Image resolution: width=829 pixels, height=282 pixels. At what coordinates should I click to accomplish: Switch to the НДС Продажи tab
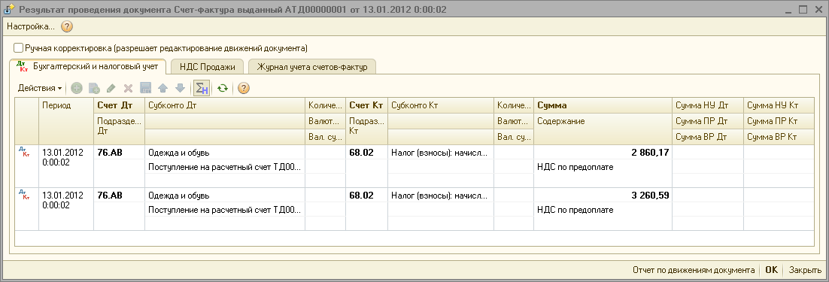208,67
